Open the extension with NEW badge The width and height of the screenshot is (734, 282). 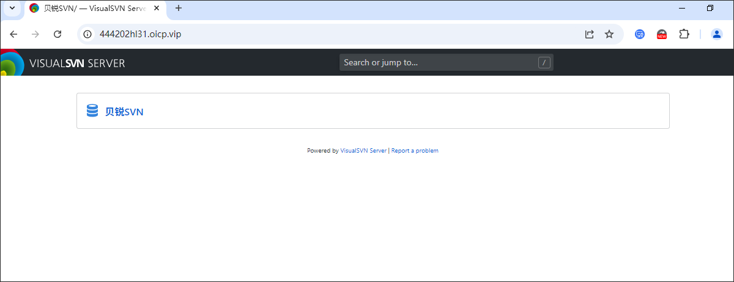click(662, 34)
